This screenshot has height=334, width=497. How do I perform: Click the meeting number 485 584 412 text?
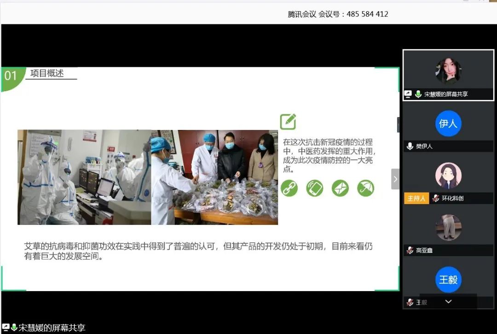coord(367,14)
